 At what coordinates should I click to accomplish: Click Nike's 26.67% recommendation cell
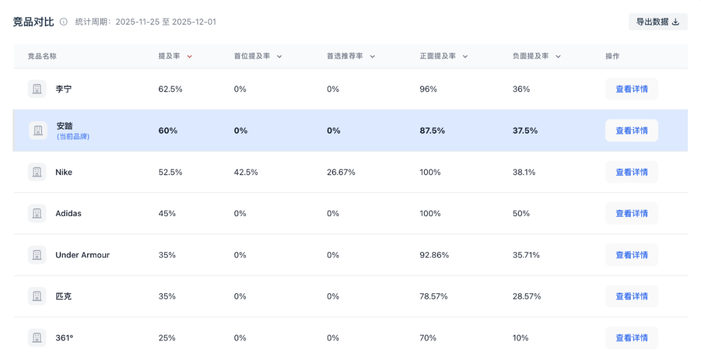pyautogui.click(x=341, y=172)
